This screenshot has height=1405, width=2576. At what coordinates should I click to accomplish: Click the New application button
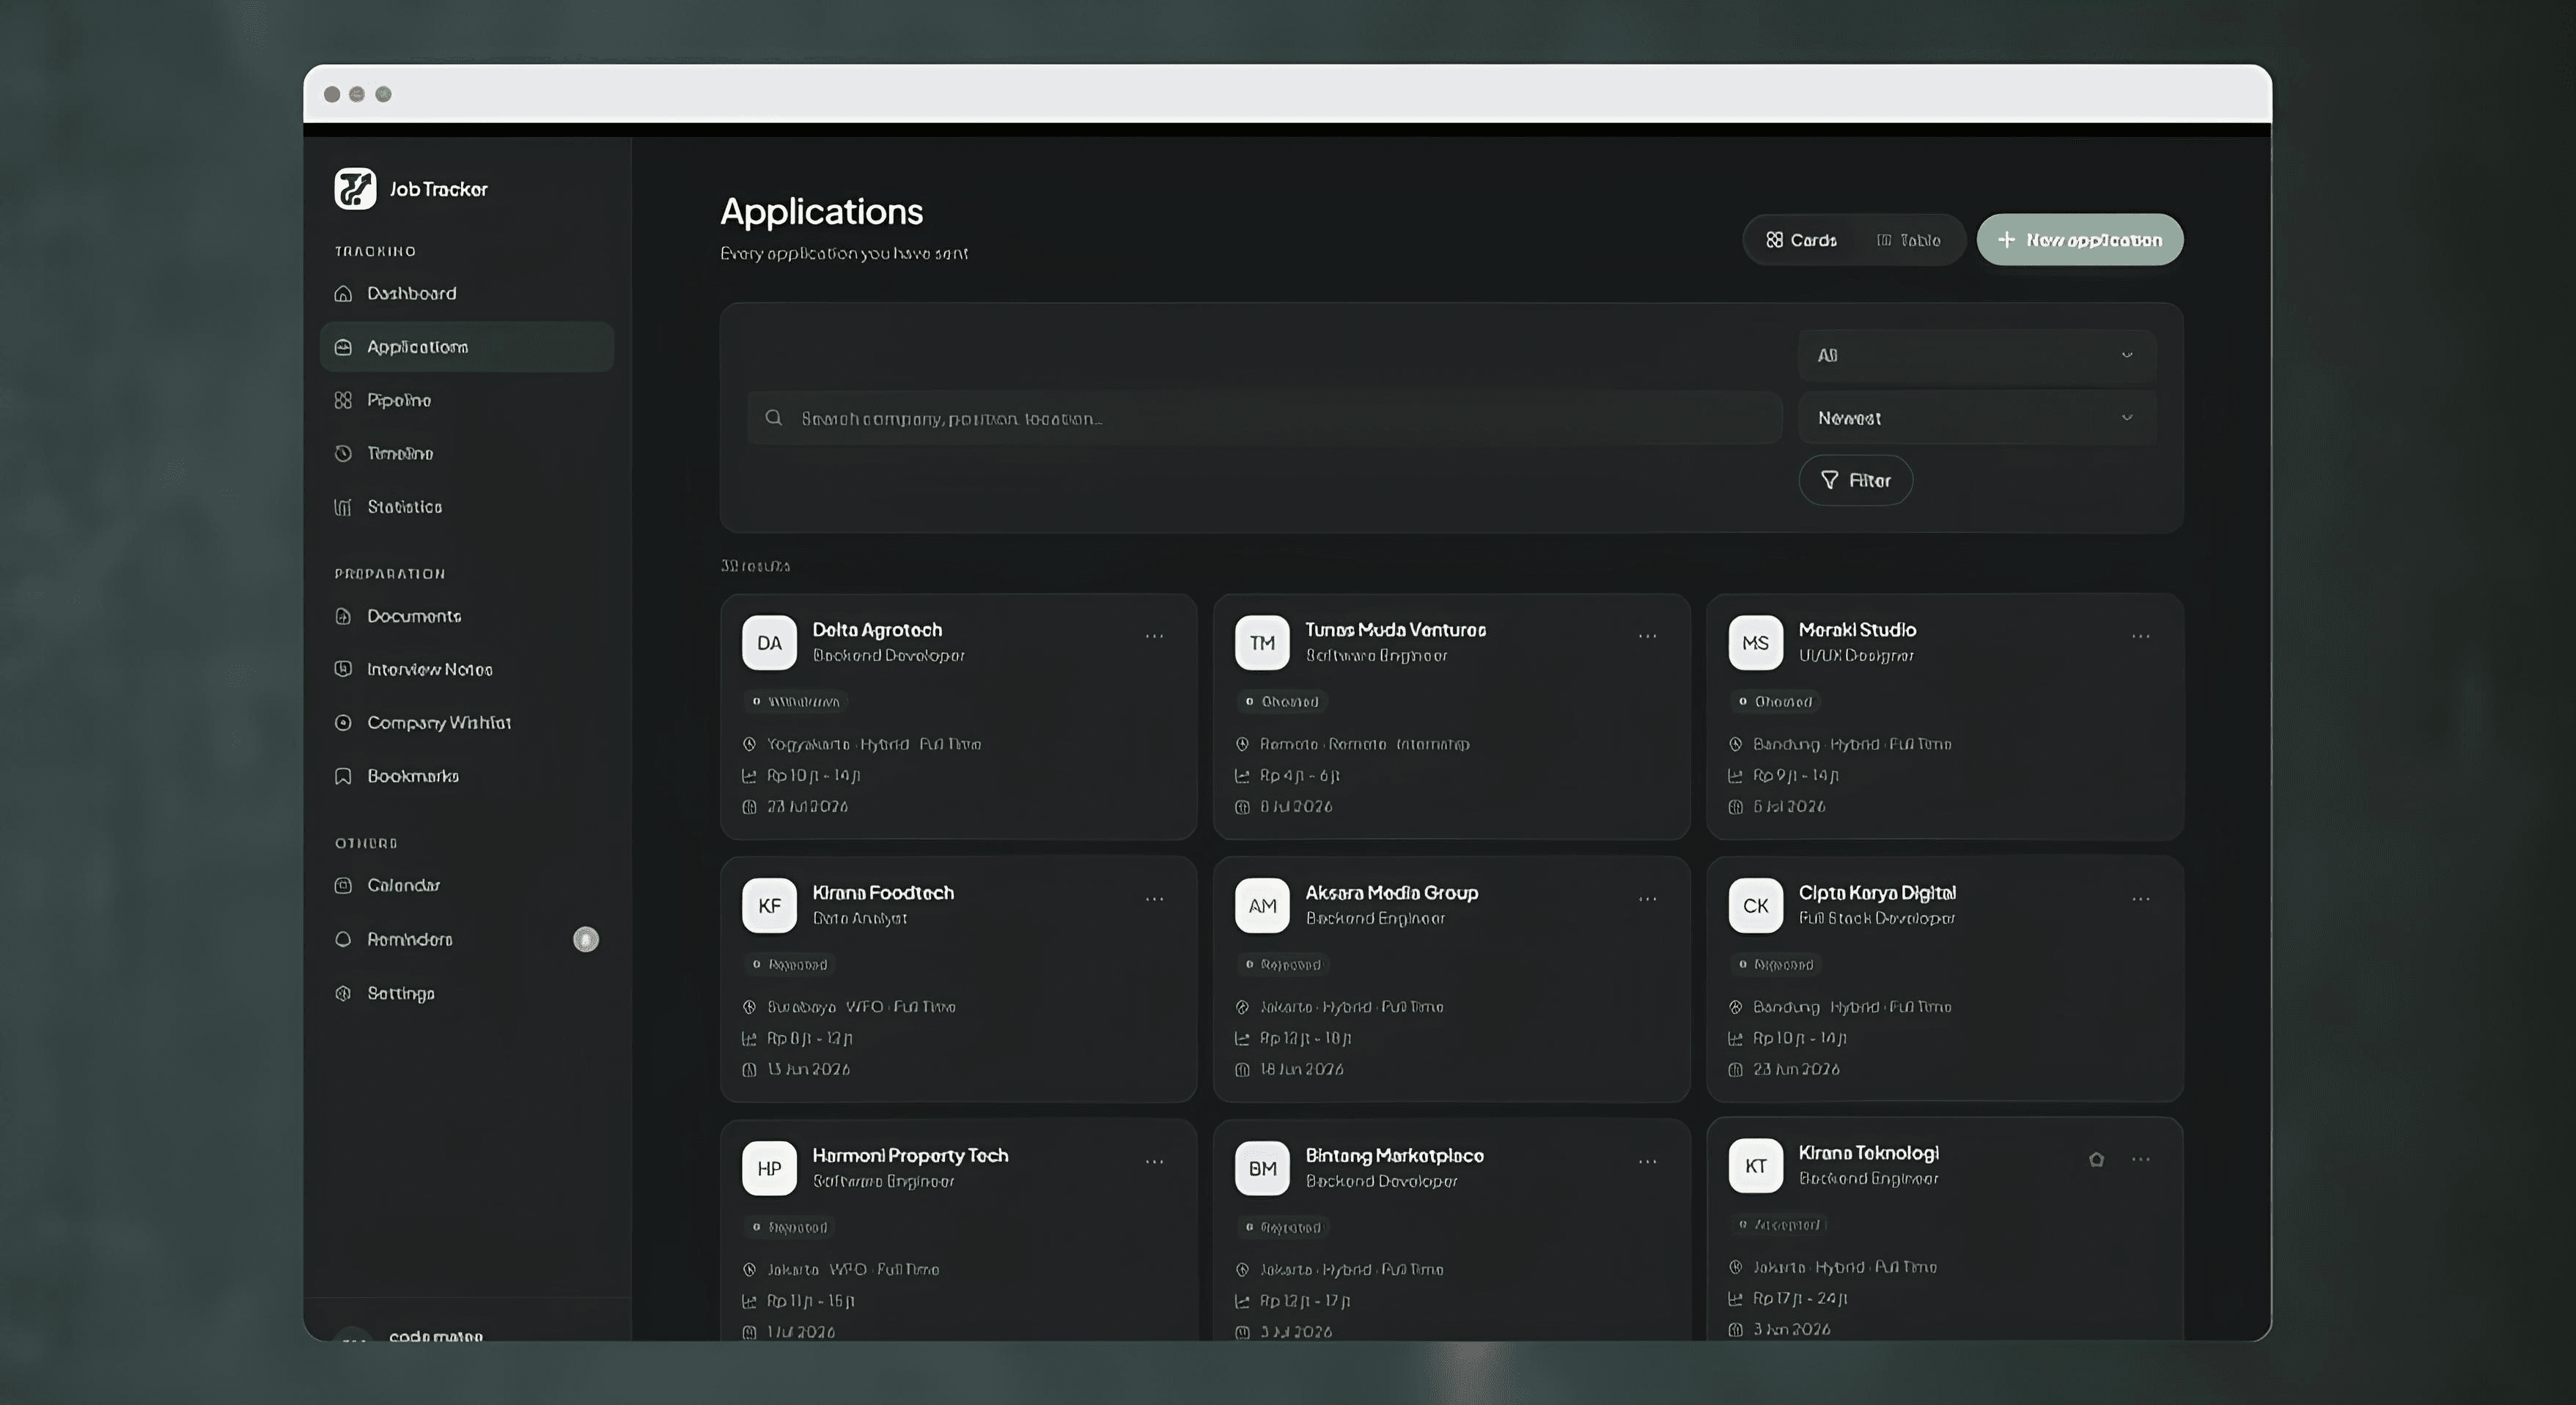[x=2080, y=240]
